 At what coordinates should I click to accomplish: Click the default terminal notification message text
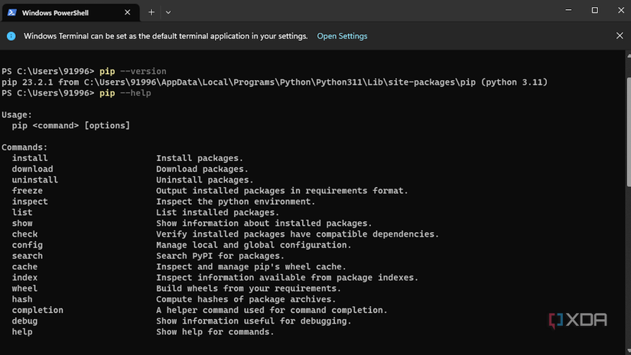click(x=166, y=36)
